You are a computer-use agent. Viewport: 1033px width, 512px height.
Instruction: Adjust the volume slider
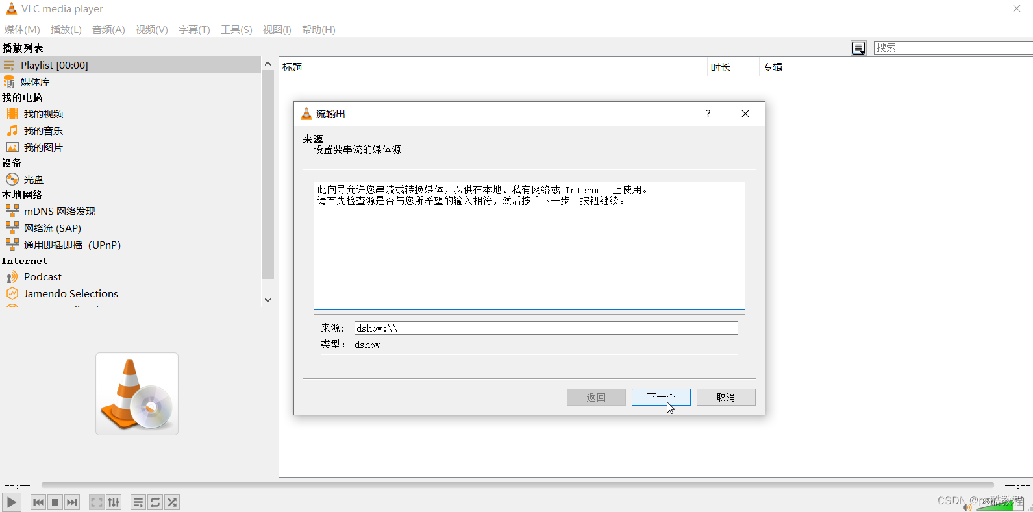(x=999, y=504)
